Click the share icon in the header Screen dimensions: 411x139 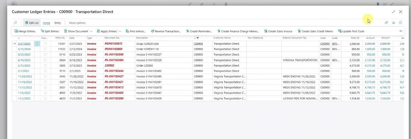point(386,22)
